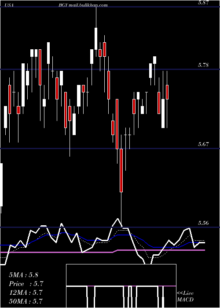Click the 5.87 price level label
The width and height of the screenshot is (220, 308).
203,3
